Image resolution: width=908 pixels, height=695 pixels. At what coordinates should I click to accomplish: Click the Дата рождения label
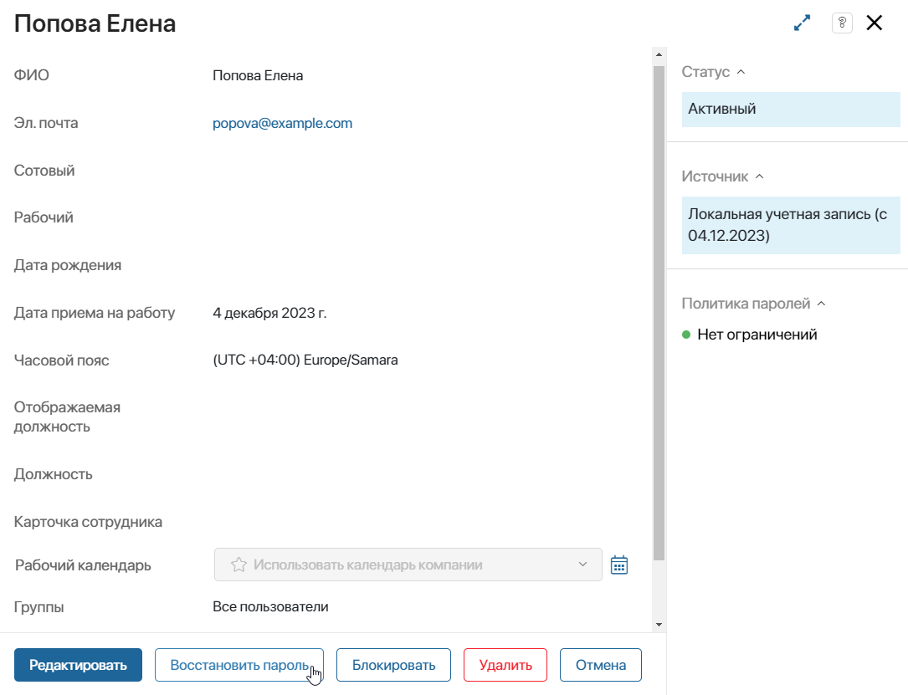68,265
